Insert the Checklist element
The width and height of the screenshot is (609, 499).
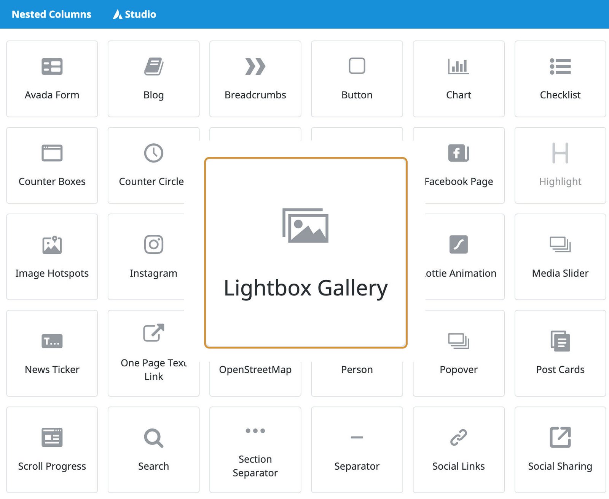tap(560, 78)
